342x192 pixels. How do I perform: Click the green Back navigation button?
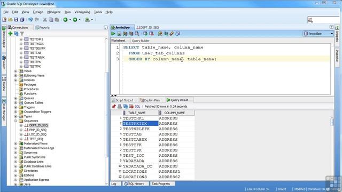[65, 20]
